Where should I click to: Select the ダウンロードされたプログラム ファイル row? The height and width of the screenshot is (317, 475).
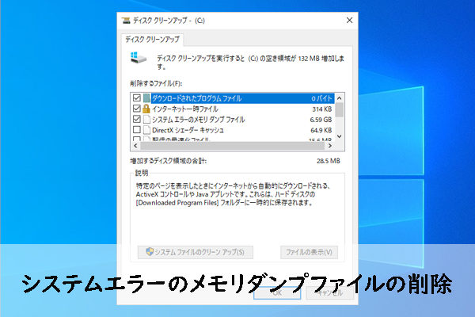[233, 98]
